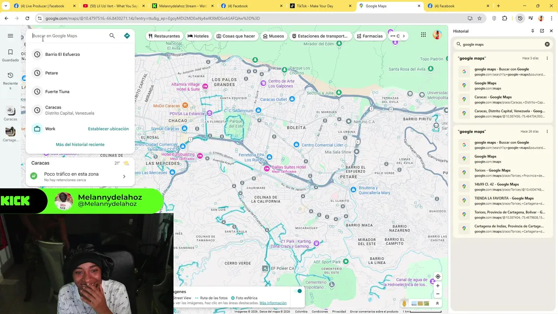
Task: Open options for the Hace 26 días group
Action: point(547,131)
